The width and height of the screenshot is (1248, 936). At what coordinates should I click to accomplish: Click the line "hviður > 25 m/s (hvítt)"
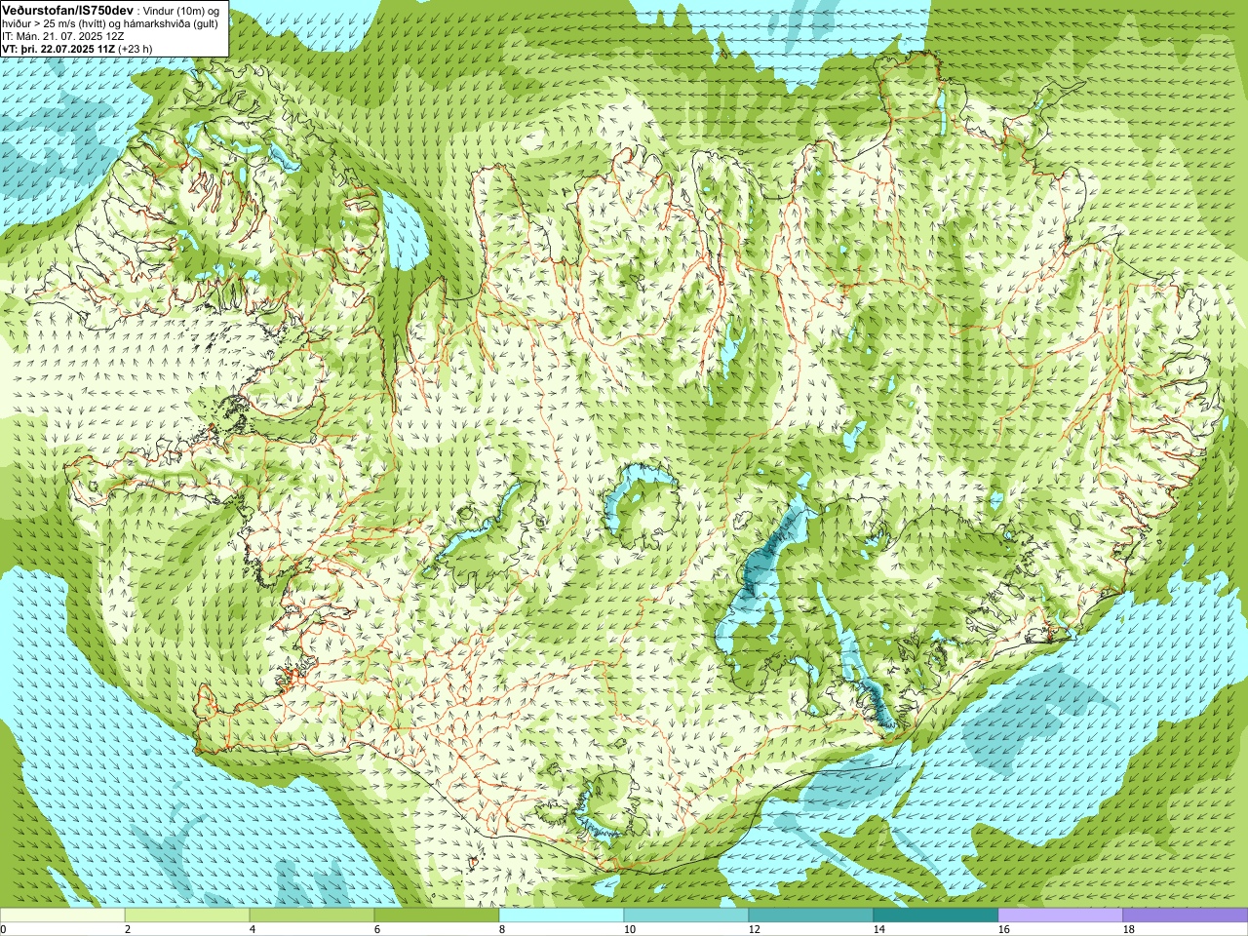[56, 22]
